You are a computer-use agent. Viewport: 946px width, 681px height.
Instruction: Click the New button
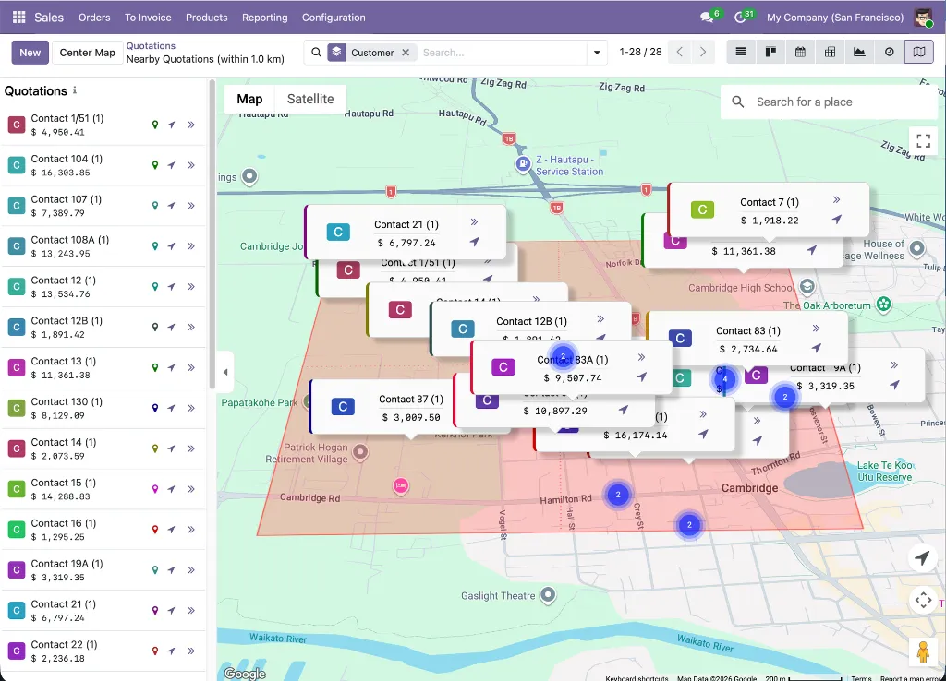click(x=30, y=53)
